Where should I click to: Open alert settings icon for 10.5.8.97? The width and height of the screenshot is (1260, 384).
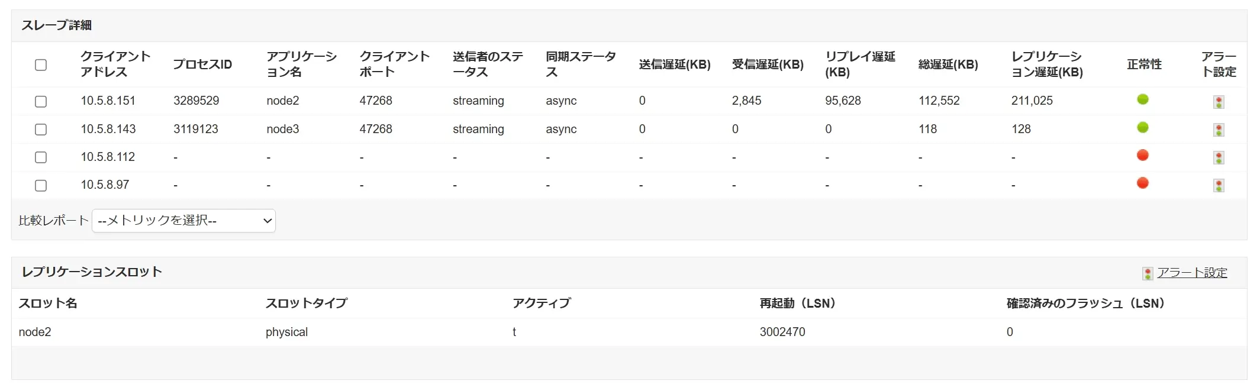pyautogui.click(x=1219, y=185)
